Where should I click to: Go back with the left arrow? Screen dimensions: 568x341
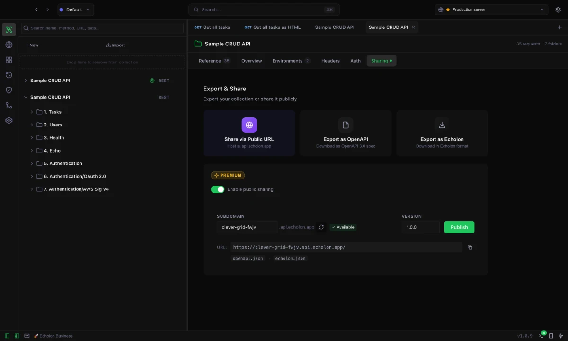36,9
